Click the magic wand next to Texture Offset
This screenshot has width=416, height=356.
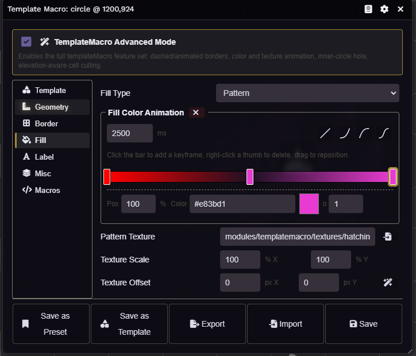[x=388, y=283]
